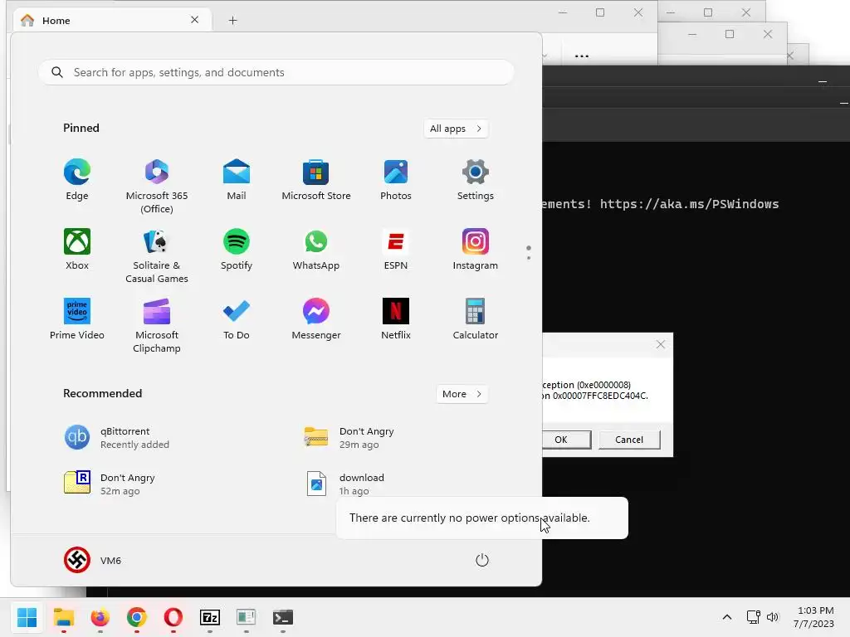This screenshot has width=850, height=637.
Task: Open File Explorer from the taskbar
Action: 64,617
